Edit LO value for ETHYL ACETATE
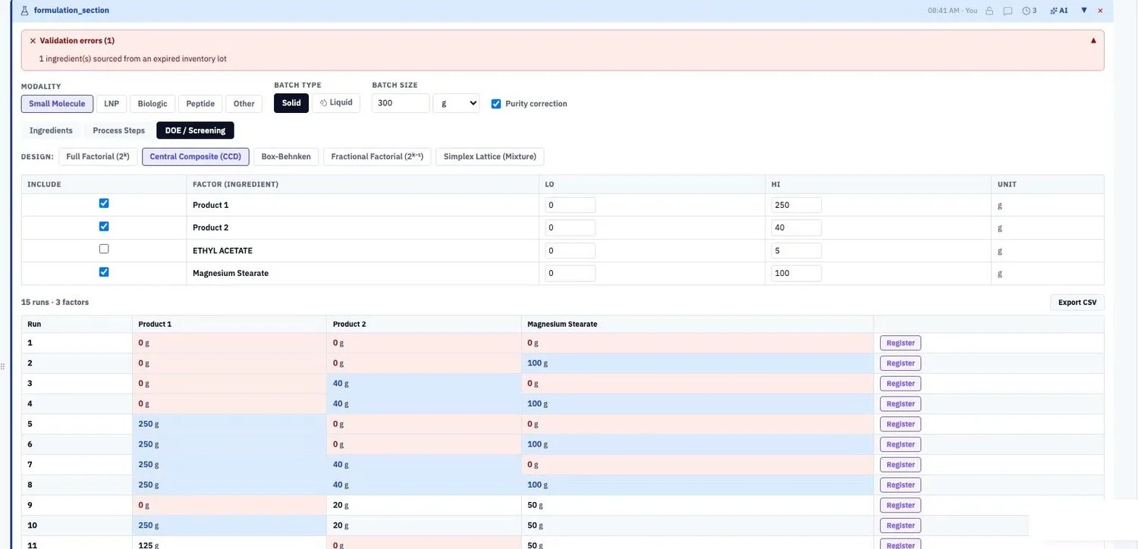1138x549 pixels. pos(570,250)
